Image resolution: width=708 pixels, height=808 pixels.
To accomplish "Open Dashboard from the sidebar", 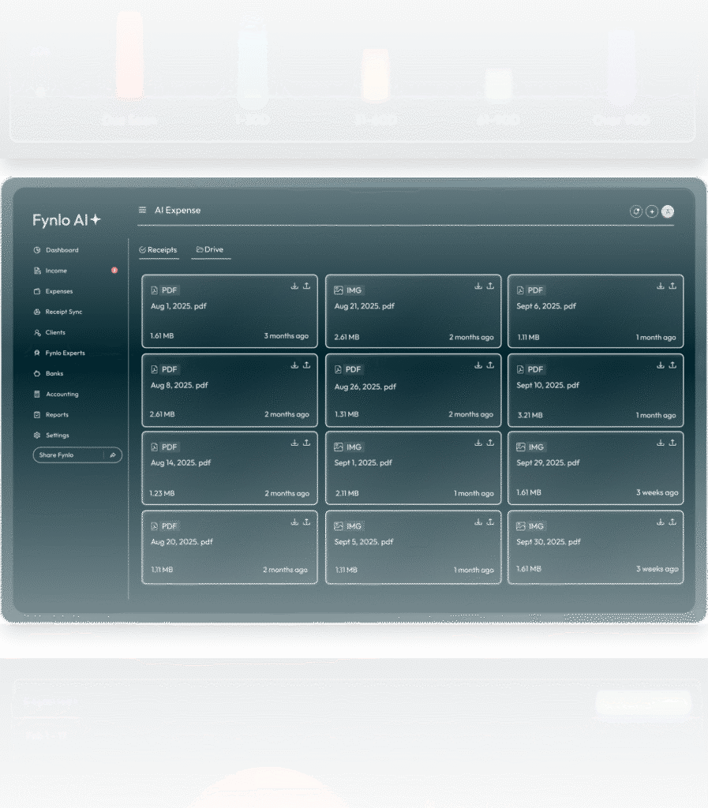I will (x=62, y=250).
